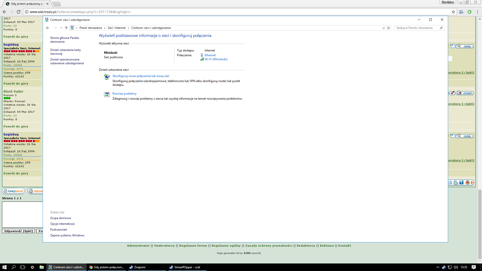The width and height of the screenshot is (482, 271).
Task: Open a new Chrome tab
Action: click(x=57, y=4)
